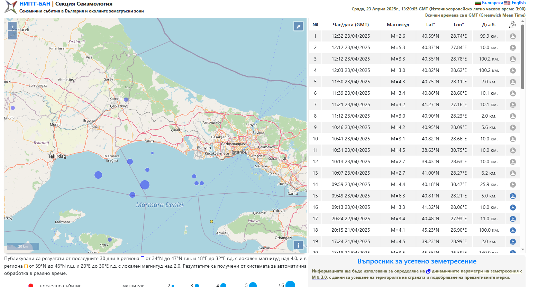Download data for the M=6.3 event
Viewport: 537px width, 287px height.
tap(513, 196)
